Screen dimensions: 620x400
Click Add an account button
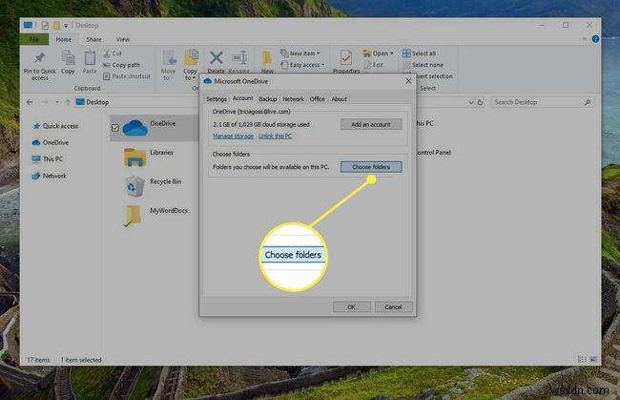pos(371,124)
